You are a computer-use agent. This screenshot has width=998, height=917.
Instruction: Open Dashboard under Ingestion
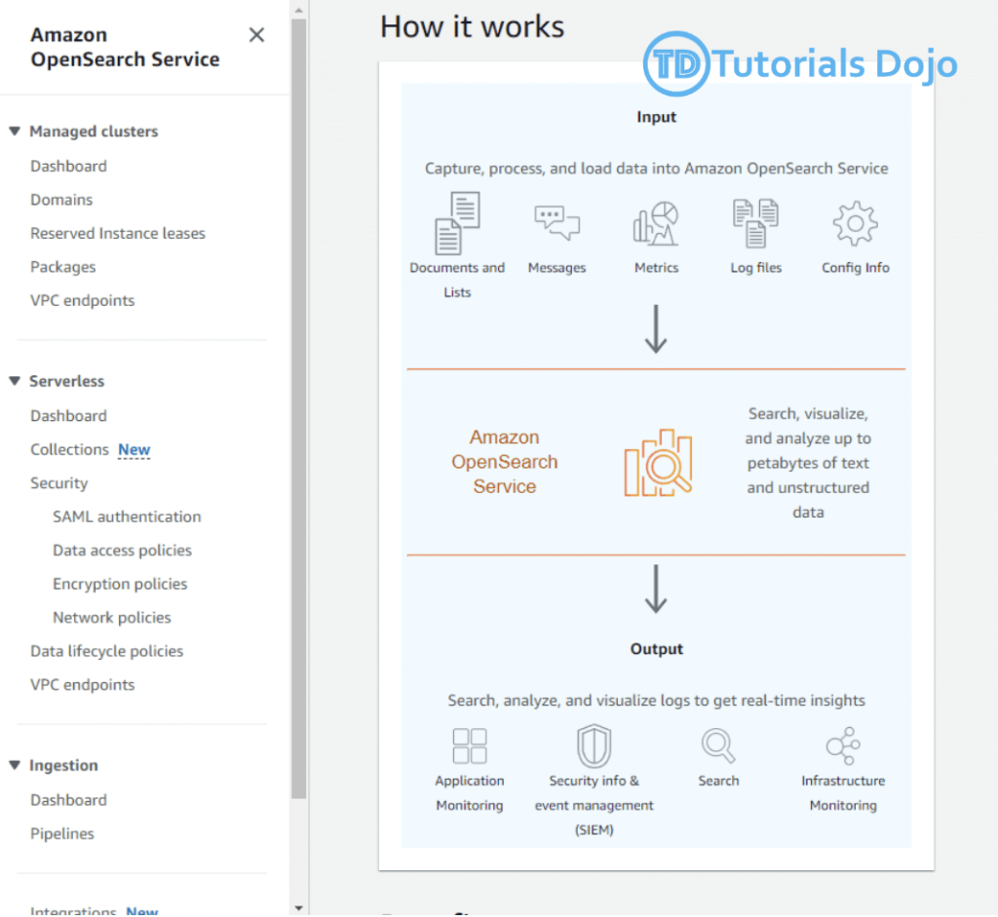[x=69, y=800]
